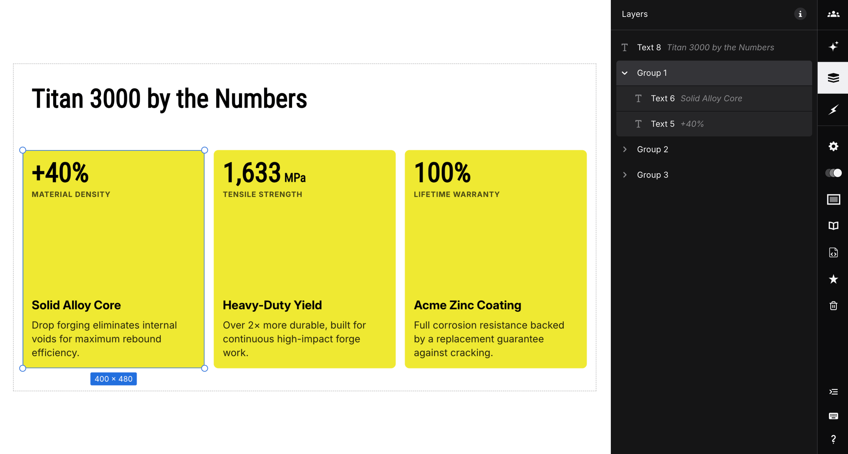The height and width of the screenshot is (454, 848).
Task: Select Text 6 Solid Alloy Core layer
Action: point(714,99)
